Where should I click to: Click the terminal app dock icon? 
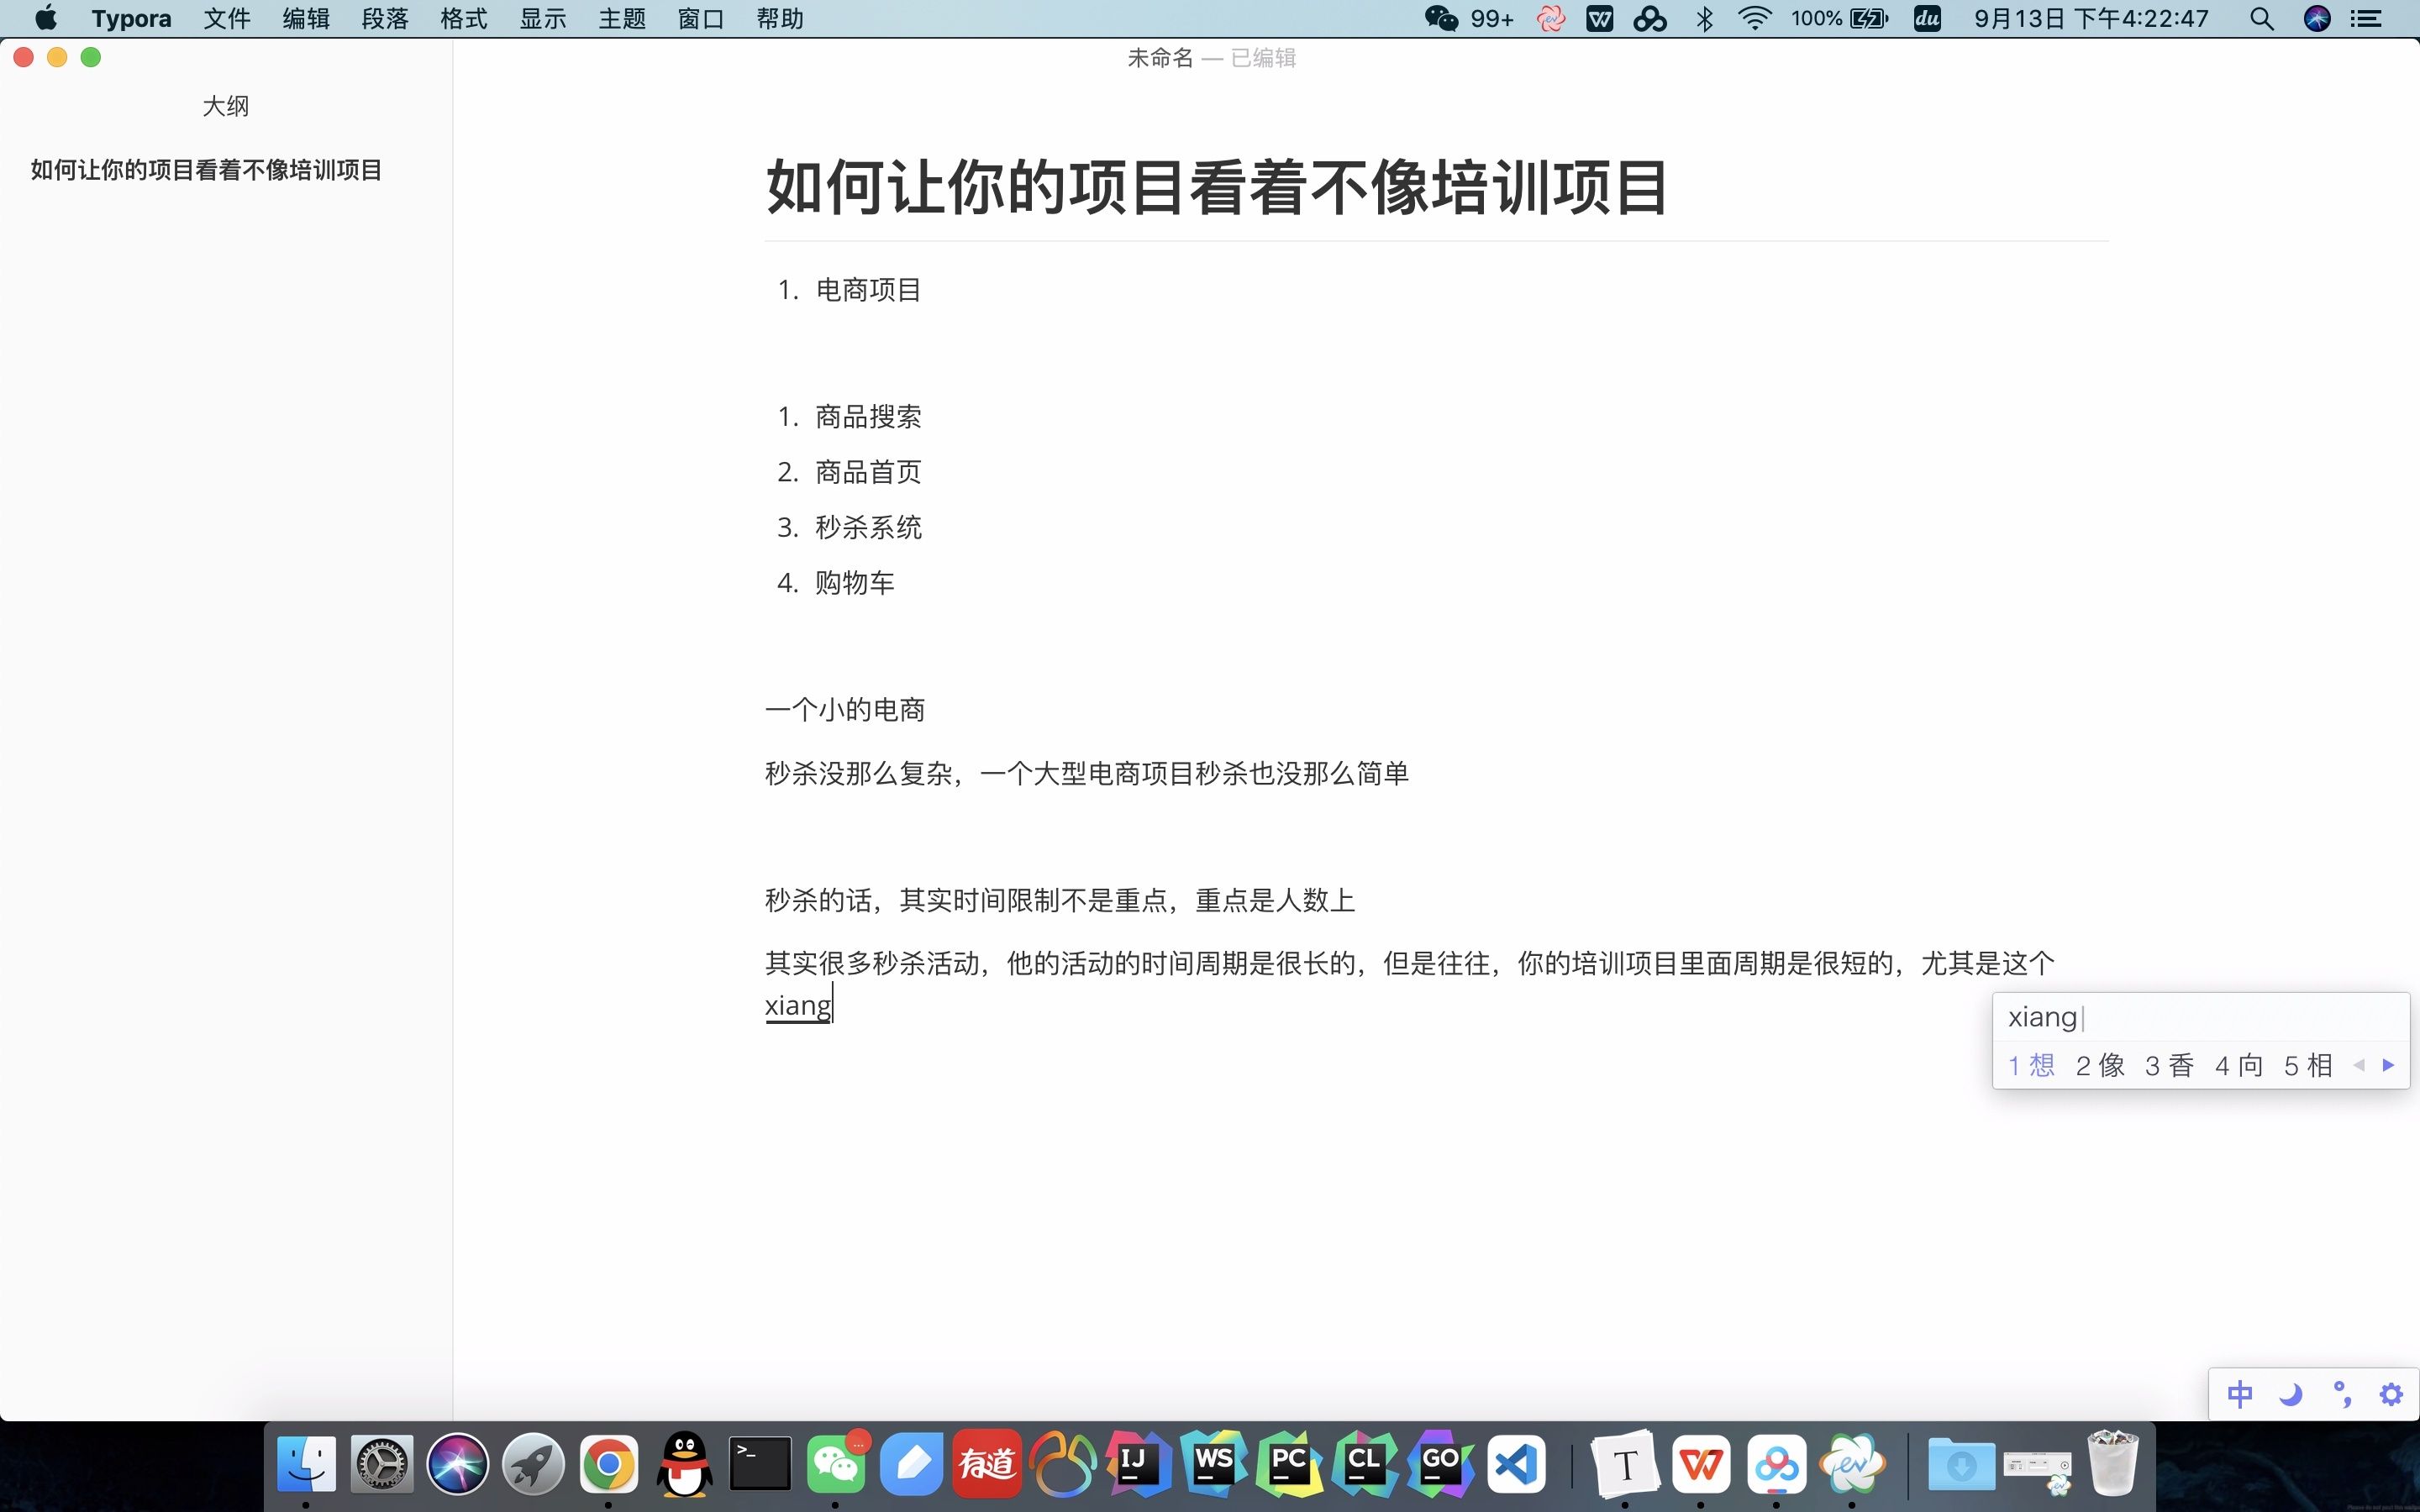758,1465
